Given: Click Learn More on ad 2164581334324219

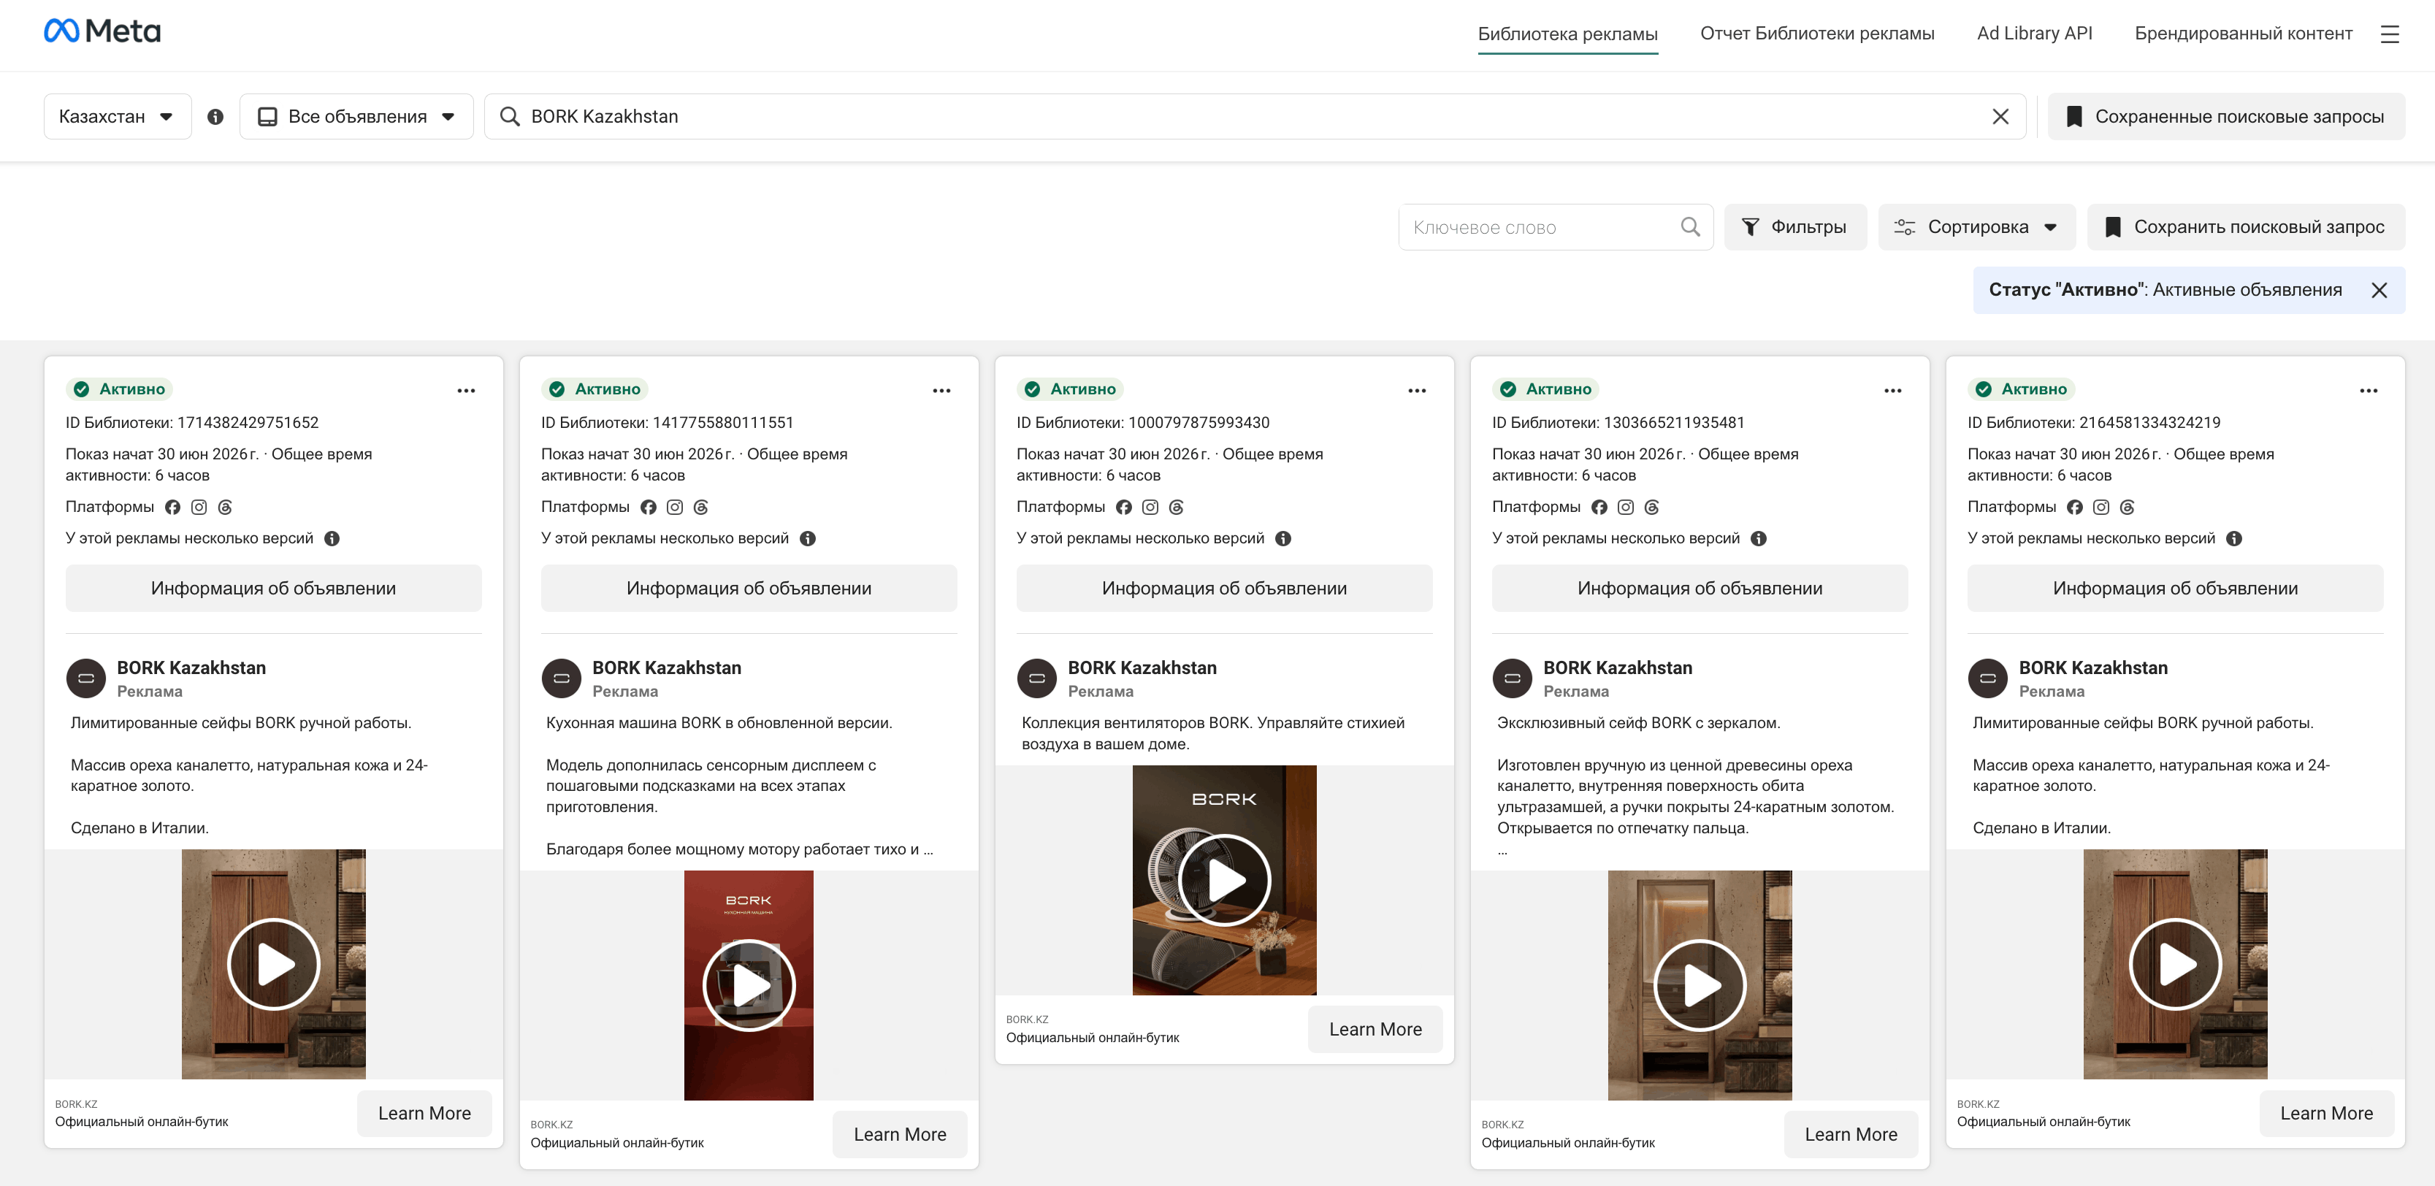Looking at the screenshot, I should click(2326, 1113).
